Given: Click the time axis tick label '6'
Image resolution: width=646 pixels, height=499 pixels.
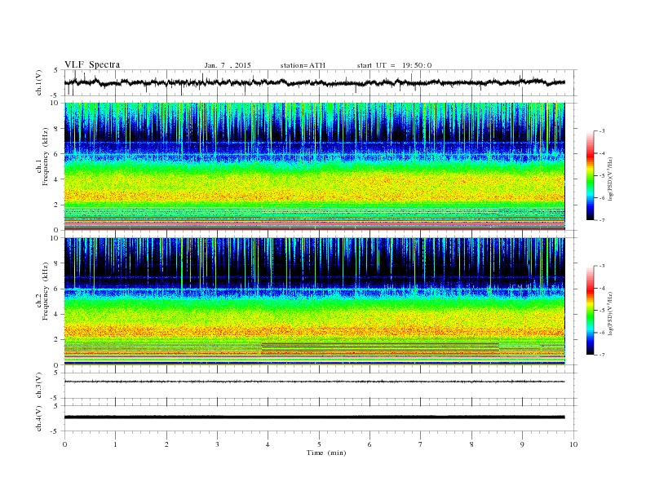Looking at the screenshot, I should [x=369, y=444].
